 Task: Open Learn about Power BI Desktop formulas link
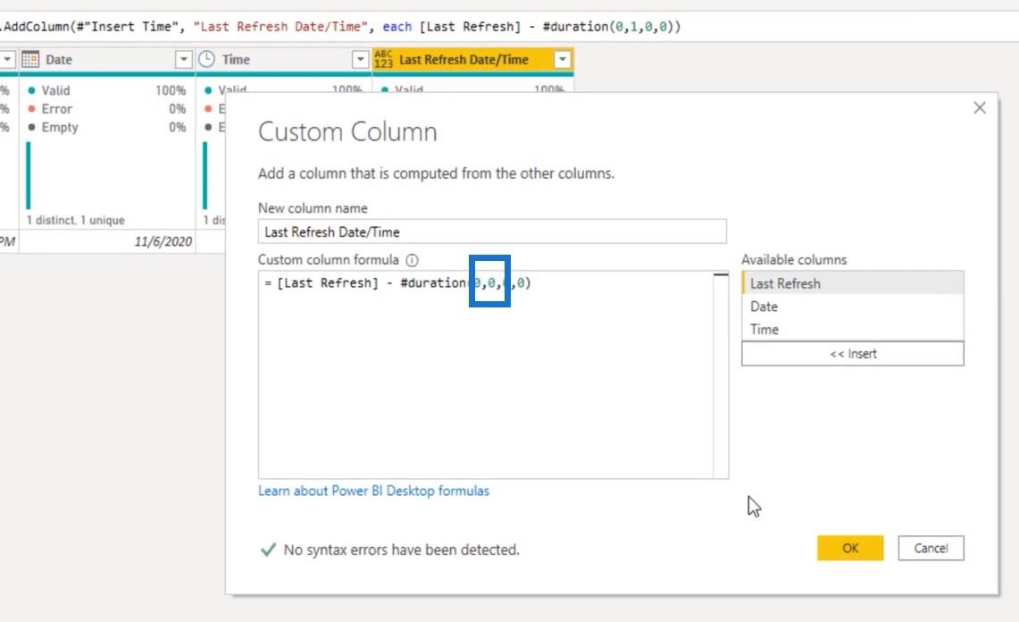(373, 491)
